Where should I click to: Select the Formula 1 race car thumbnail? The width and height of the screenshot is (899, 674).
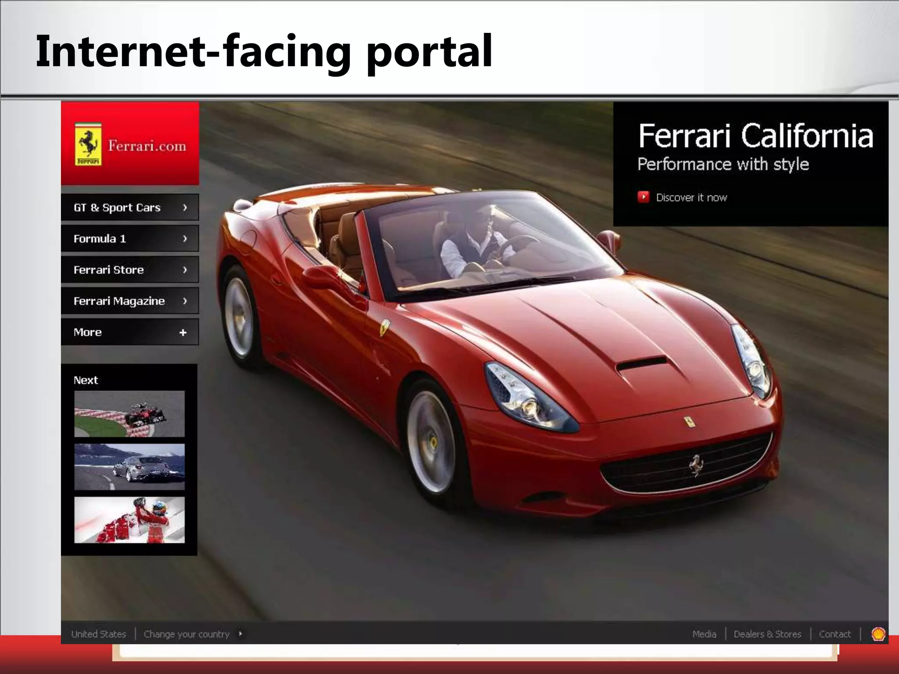[129, 414]
